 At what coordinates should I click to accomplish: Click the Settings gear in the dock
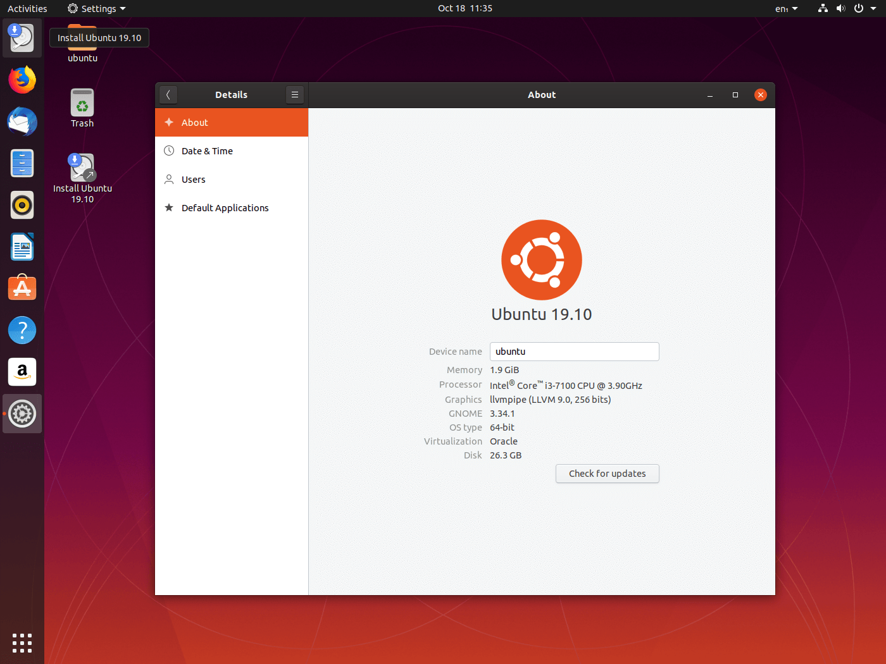pyautogui.click(x=22, y=414)
